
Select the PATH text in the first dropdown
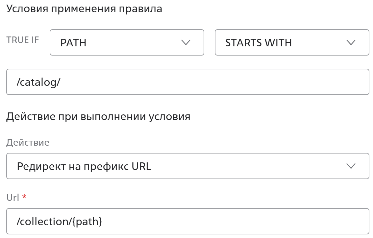tap(73, 43)
